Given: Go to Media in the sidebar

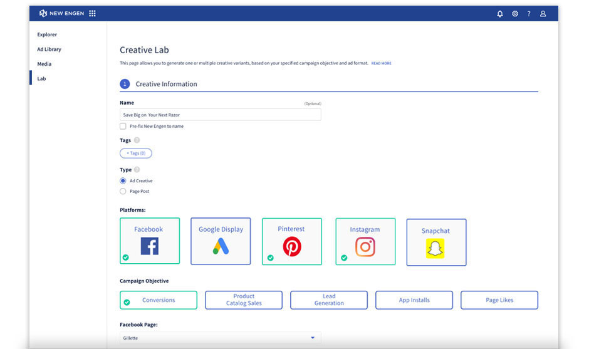Looking at the screenshot, I should click(x=44, y=64).
